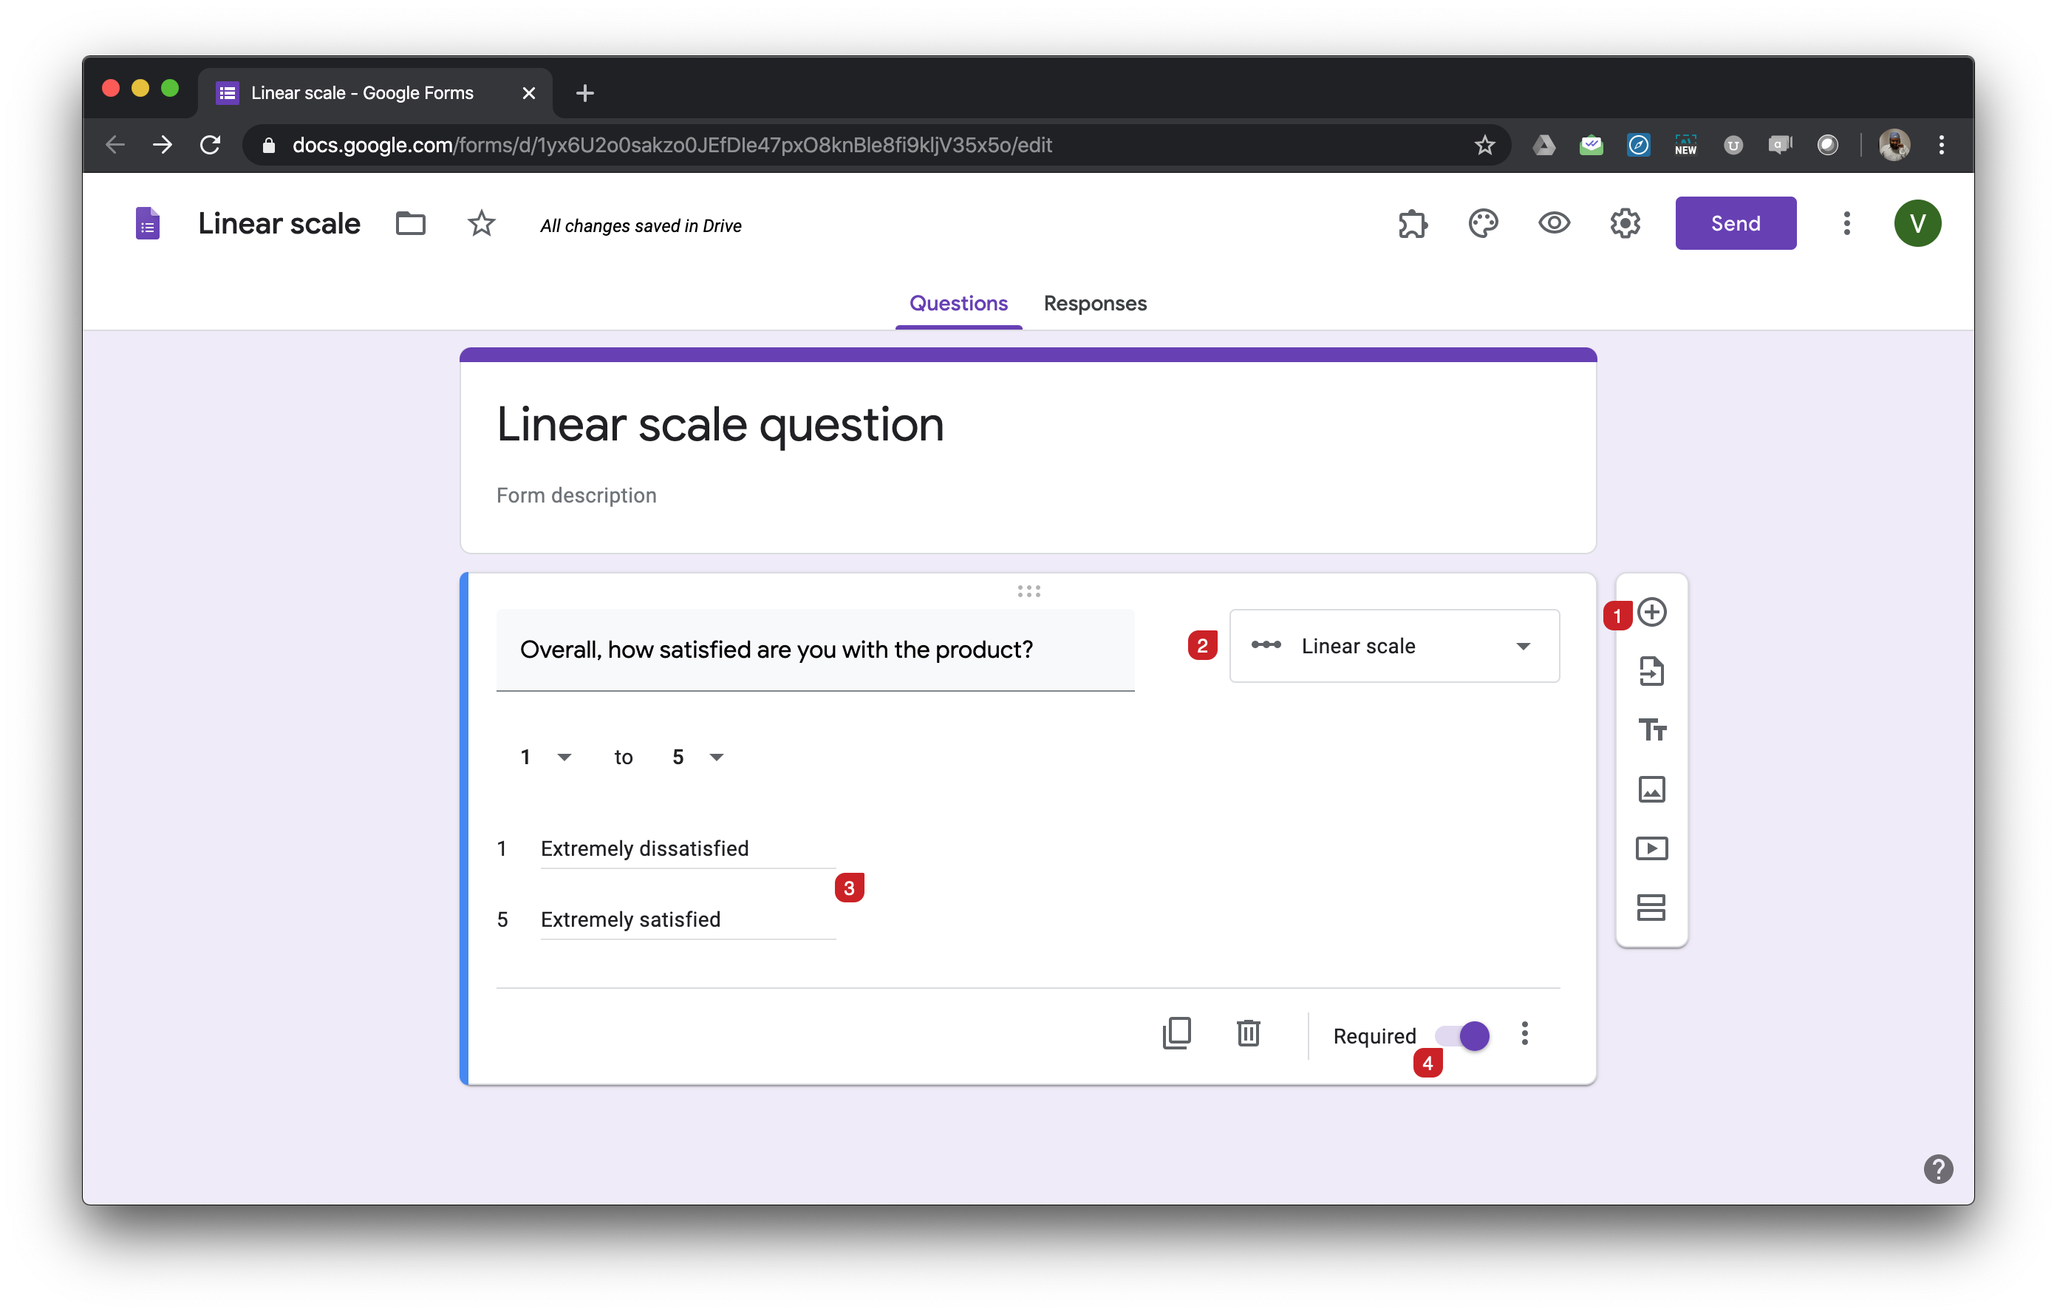Expand the scale start value 1 dropdown
The image size is (2057, 1314).
[x=546, y=757]
